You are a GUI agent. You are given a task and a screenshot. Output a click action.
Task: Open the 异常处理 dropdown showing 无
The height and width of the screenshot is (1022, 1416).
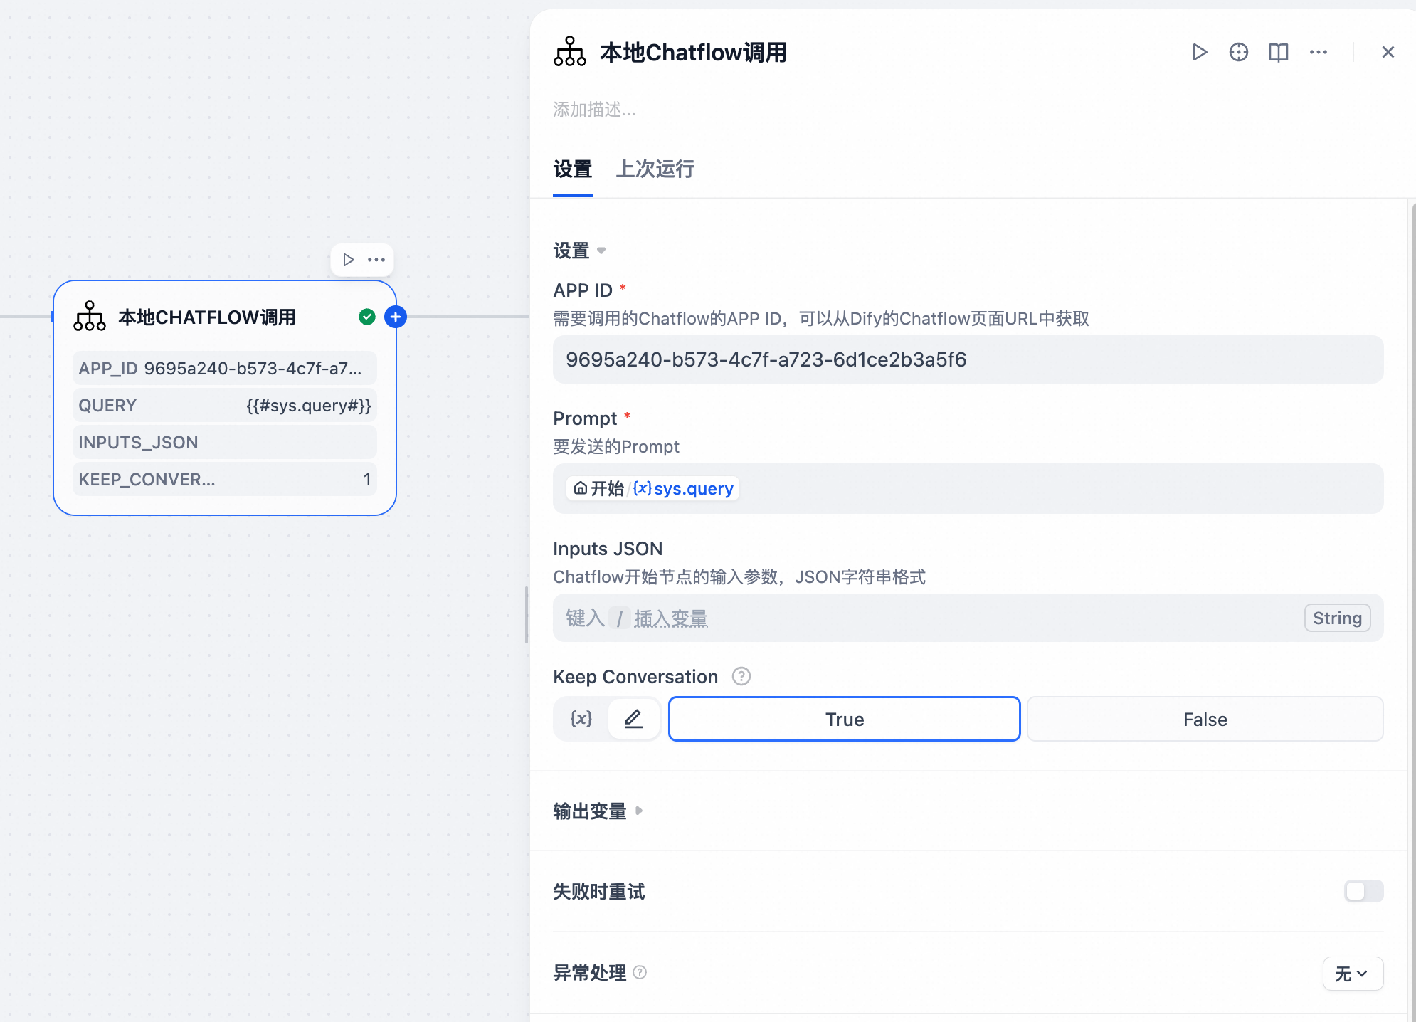[1352, 974]
